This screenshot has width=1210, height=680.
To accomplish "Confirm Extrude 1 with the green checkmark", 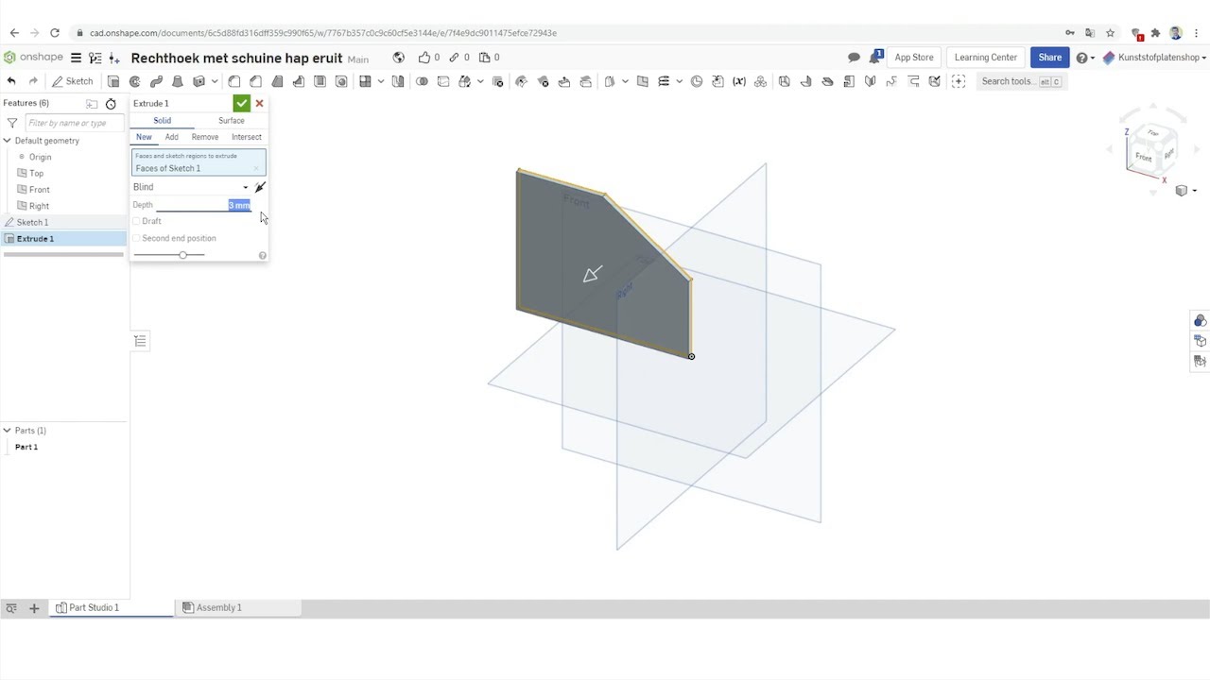I will [x=242, y=103].
